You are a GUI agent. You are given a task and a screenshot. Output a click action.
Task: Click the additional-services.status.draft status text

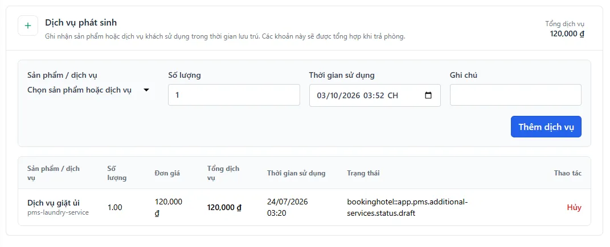coord(407,207)
